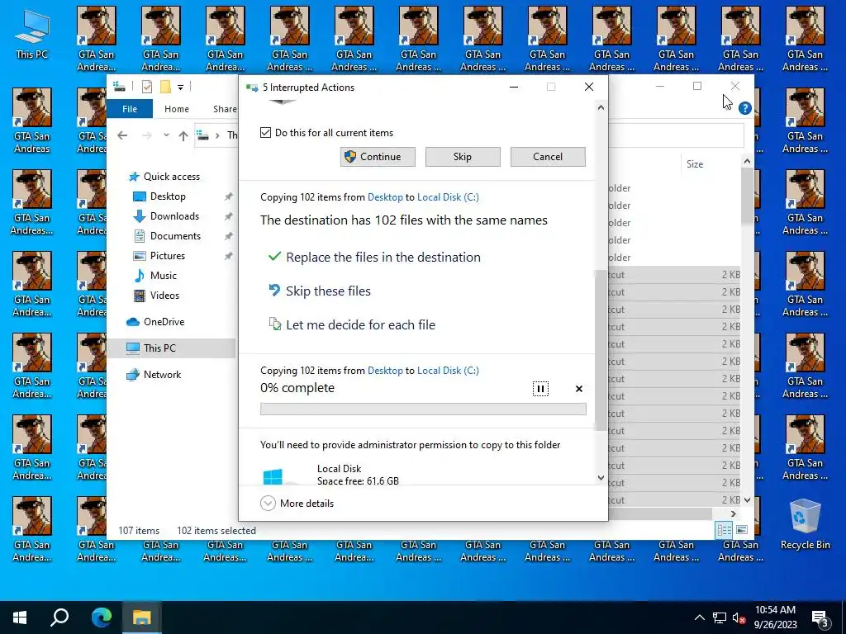The height and width of the screenshot is (634, 846).
Task: Open Recycle Bin desktop icon
Action: [805, 524]
